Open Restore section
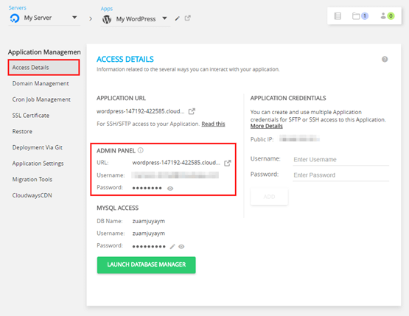409x316 pixels. 22,131
